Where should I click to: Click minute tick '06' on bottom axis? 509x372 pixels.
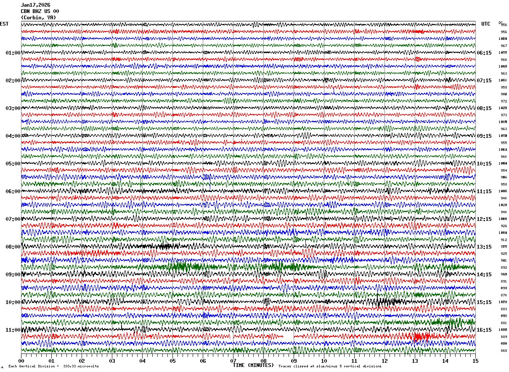[x=203, y=361]
